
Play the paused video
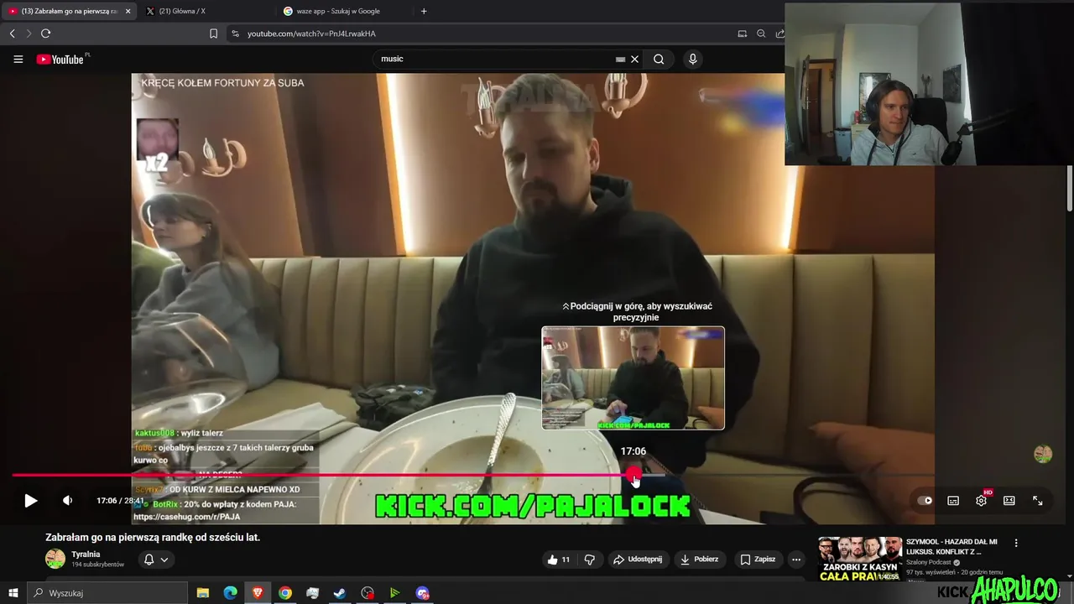coord(30,501)
